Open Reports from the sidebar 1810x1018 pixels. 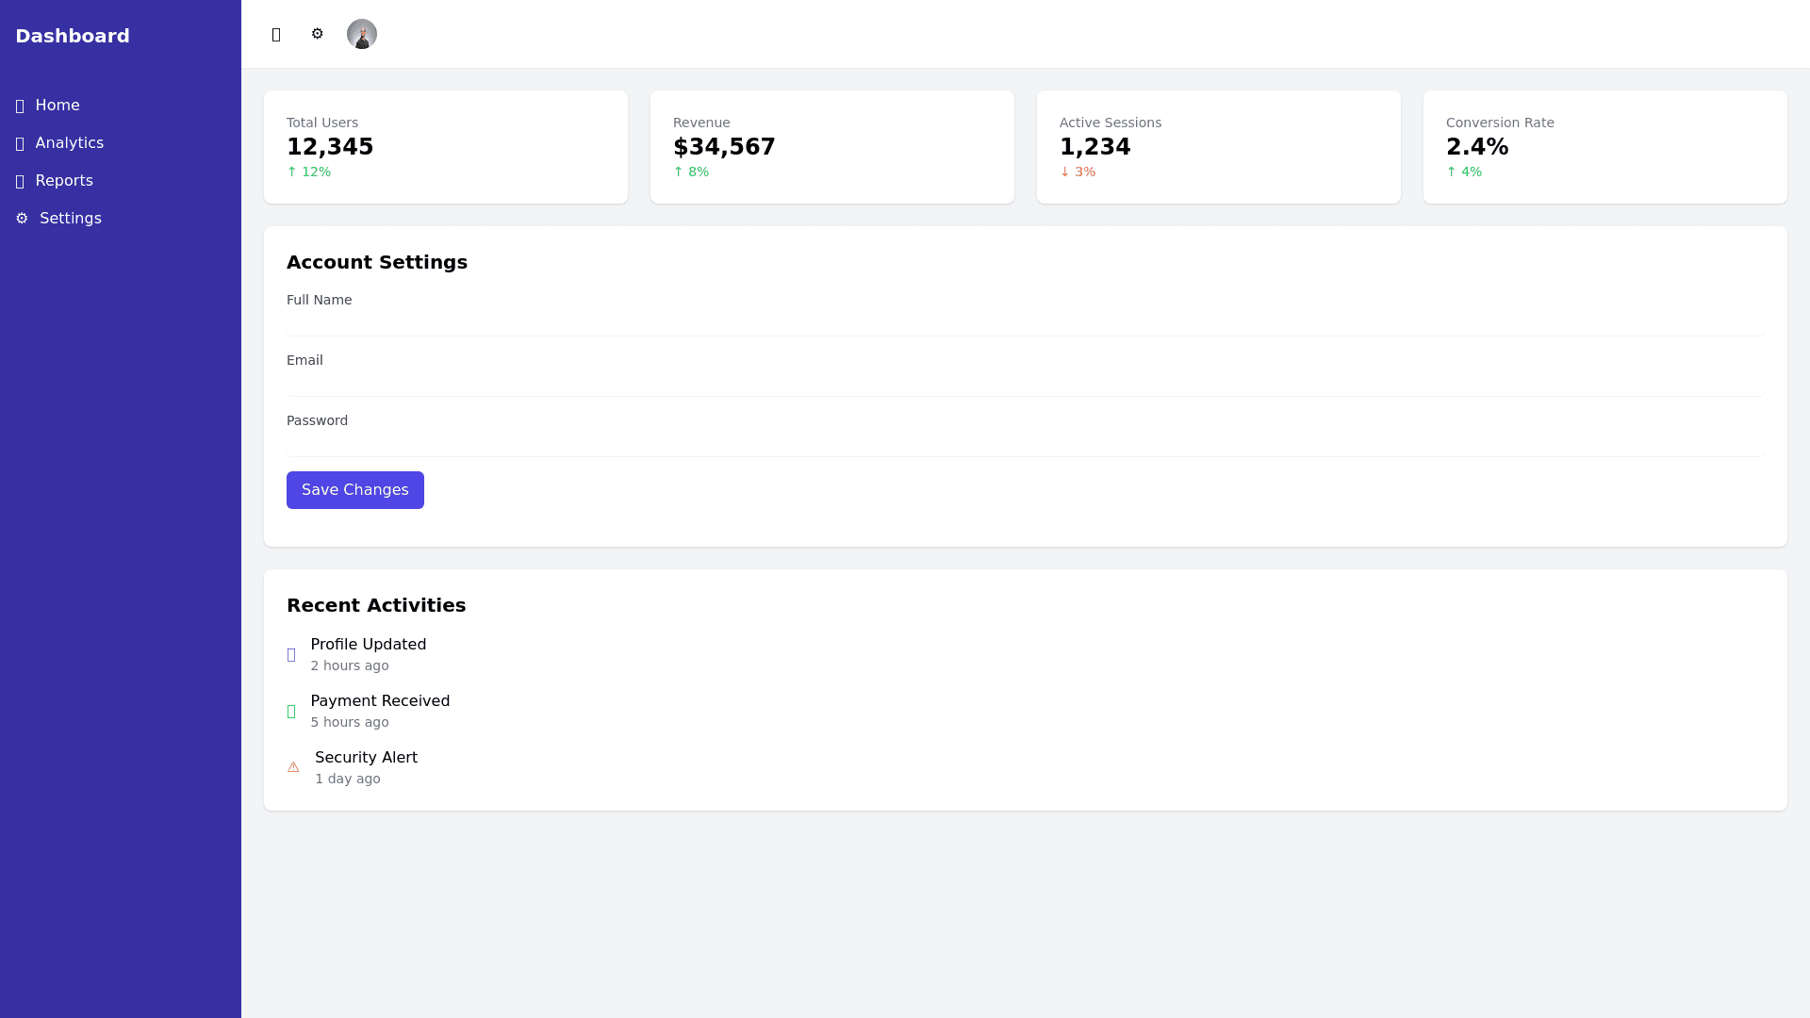click(x=64, y=181)
